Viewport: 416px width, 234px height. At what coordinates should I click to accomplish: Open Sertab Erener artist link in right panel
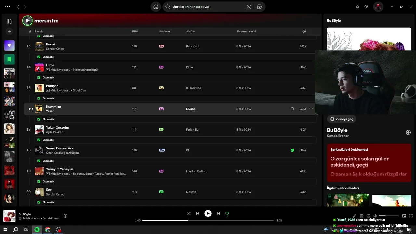click(338, 136)
